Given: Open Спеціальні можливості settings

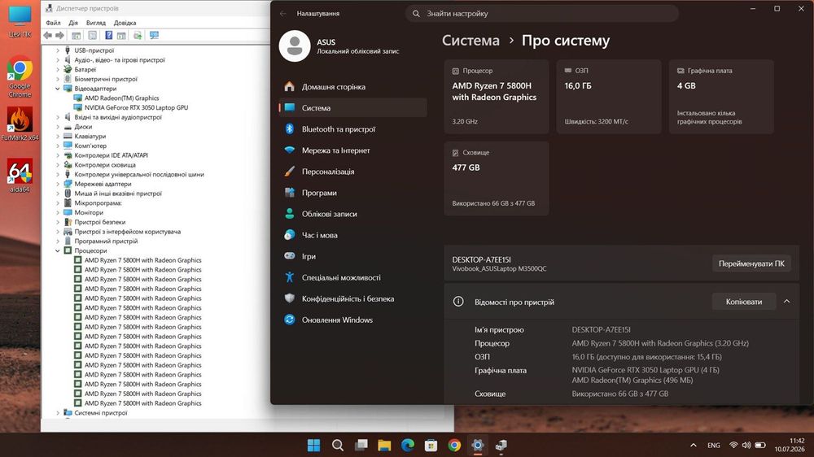Looking at the screenshot, I should 352,277.
